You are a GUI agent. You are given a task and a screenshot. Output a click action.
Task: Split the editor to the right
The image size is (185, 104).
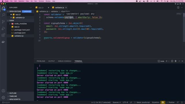178,8
